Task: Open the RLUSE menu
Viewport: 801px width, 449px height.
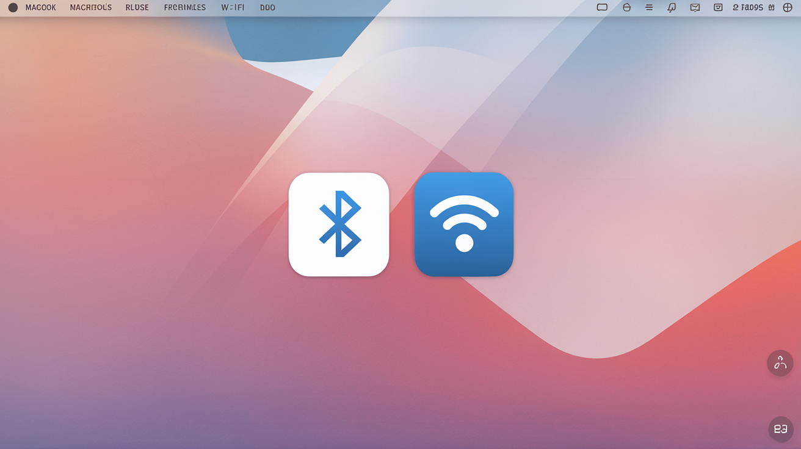Action: (x=137, y=8)
